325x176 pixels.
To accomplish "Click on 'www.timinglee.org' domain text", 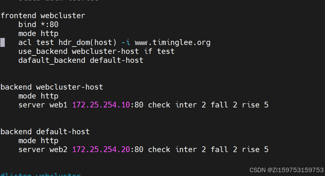I will (x=173, y=43).
